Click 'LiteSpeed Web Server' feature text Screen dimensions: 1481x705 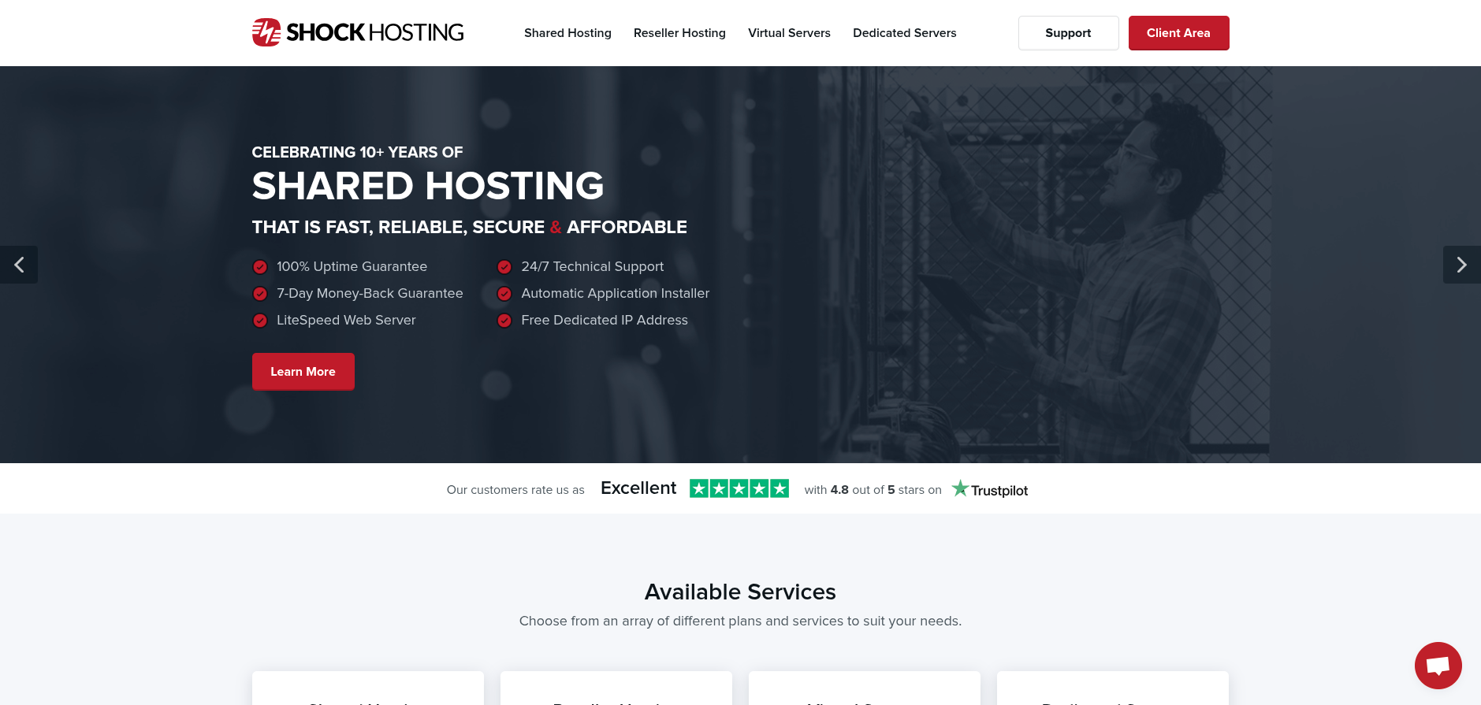(x=346, y=320)
